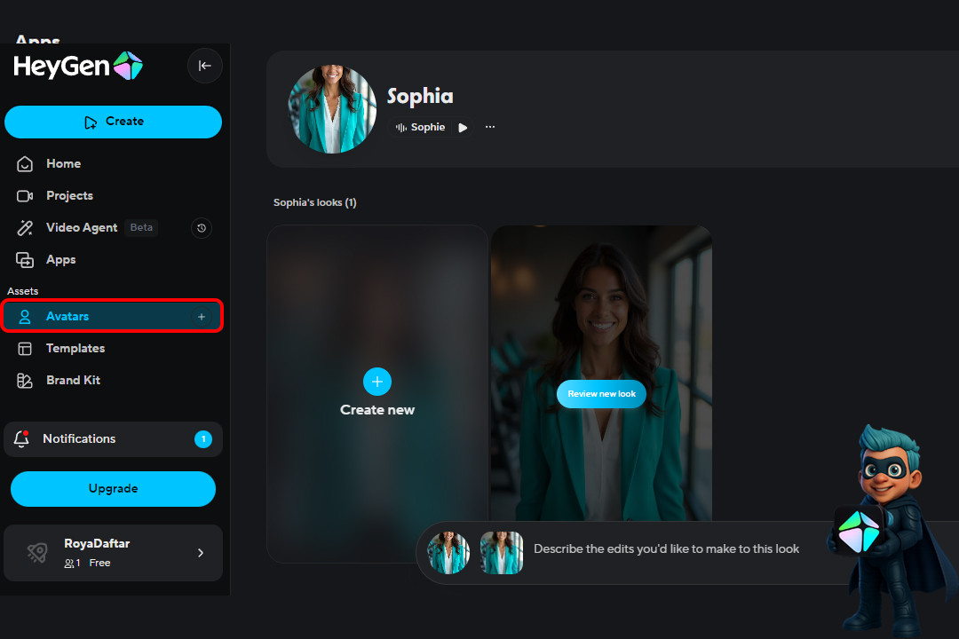Open the Home section in the sidebar
Viewport: 959px width, 639px height.
61,163
